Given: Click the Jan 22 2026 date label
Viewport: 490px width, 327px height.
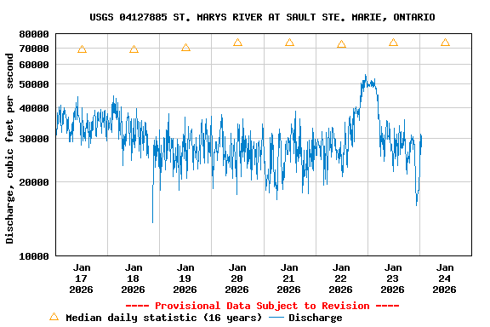Looking at the screenshot, I should (340, 278).
